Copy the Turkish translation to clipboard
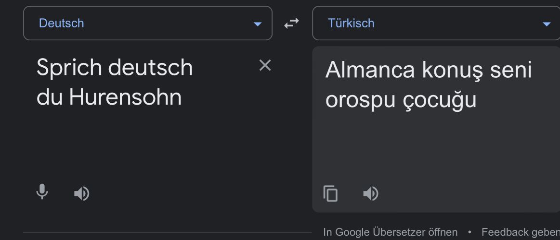 tap(330, 193)
